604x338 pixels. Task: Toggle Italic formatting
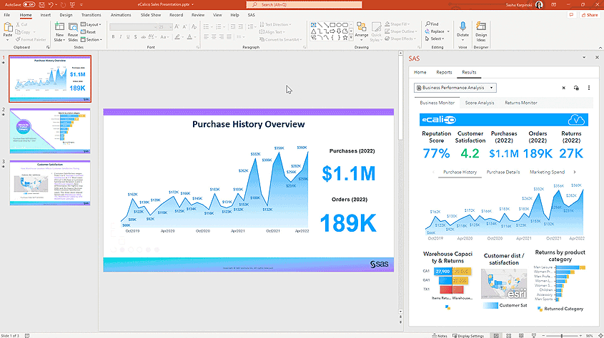click(121, 37)
